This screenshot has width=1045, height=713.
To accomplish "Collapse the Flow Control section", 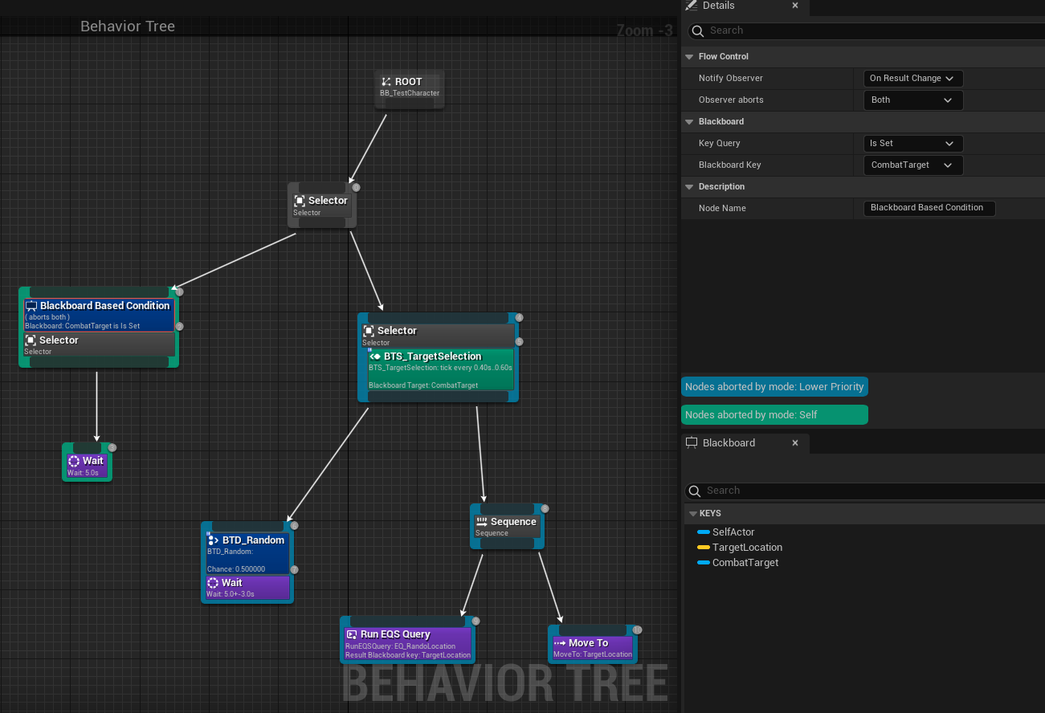I will point(689,57).
